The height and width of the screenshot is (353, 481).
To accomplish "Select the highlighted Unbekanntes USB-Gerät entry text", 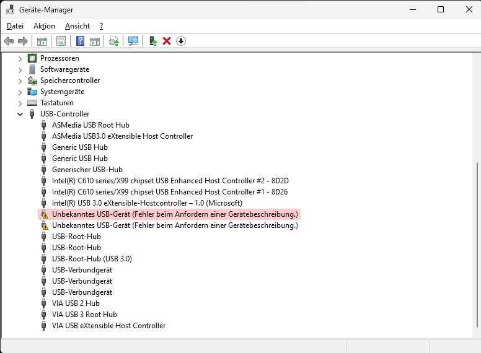I will (175, 214).
